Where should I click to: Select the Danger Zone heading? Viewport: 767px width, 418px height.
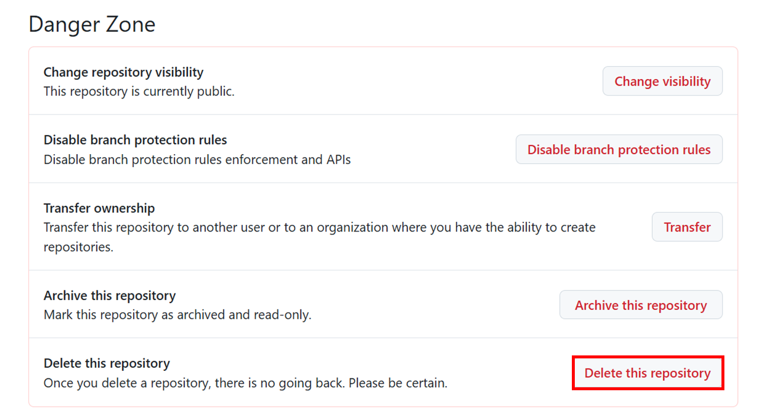click(92, 24)
